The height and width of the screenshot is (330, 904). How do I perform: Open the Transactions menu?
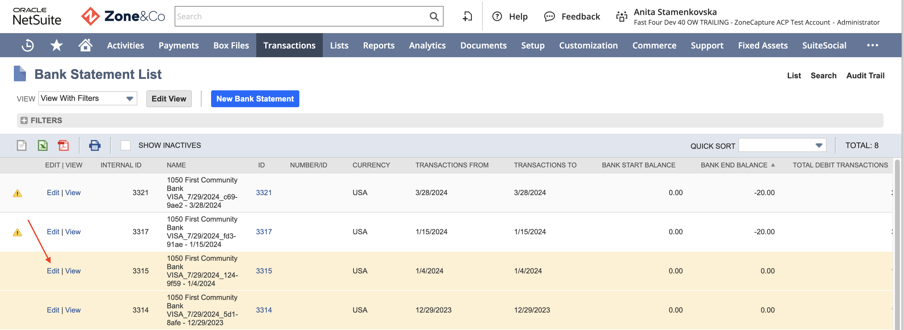point(289,45)
